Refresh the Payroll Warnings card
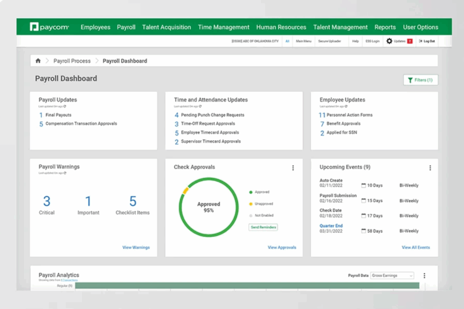This screenshot has height=309, width=464. [x=65, y=173]
